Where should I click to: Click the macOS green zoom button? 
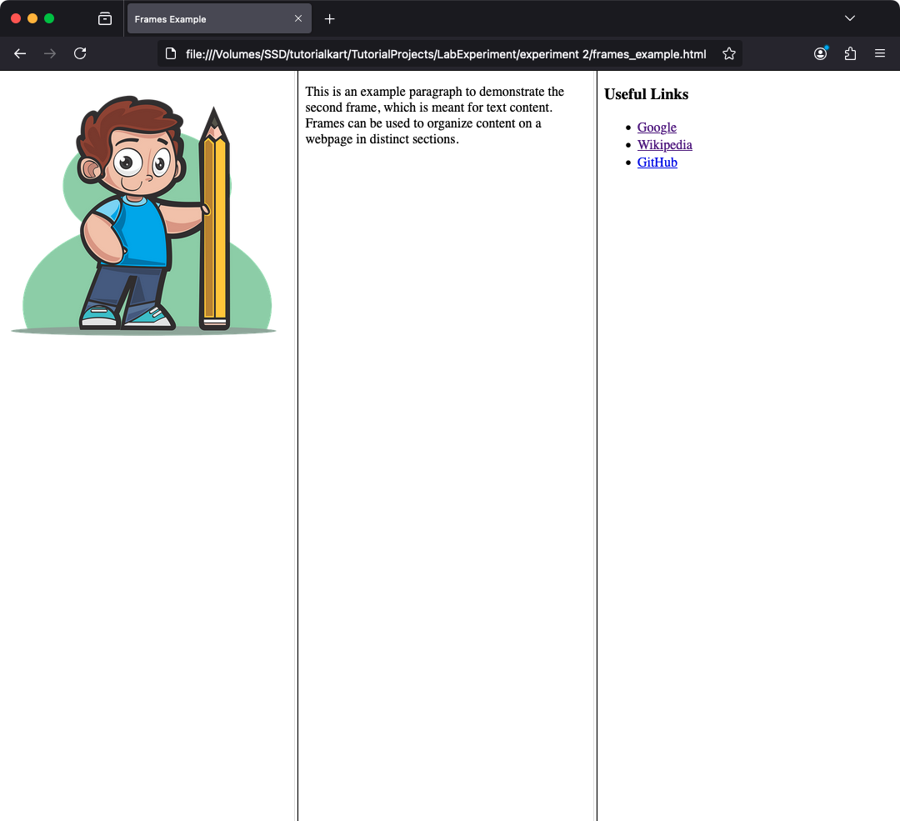[x=49, y=17]
